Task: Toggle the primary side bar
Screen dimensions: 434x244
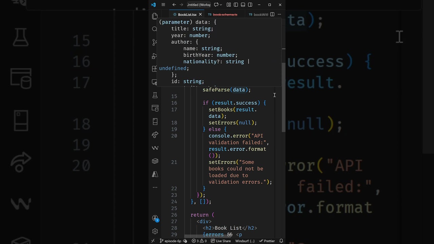Action: pos(236,5)
